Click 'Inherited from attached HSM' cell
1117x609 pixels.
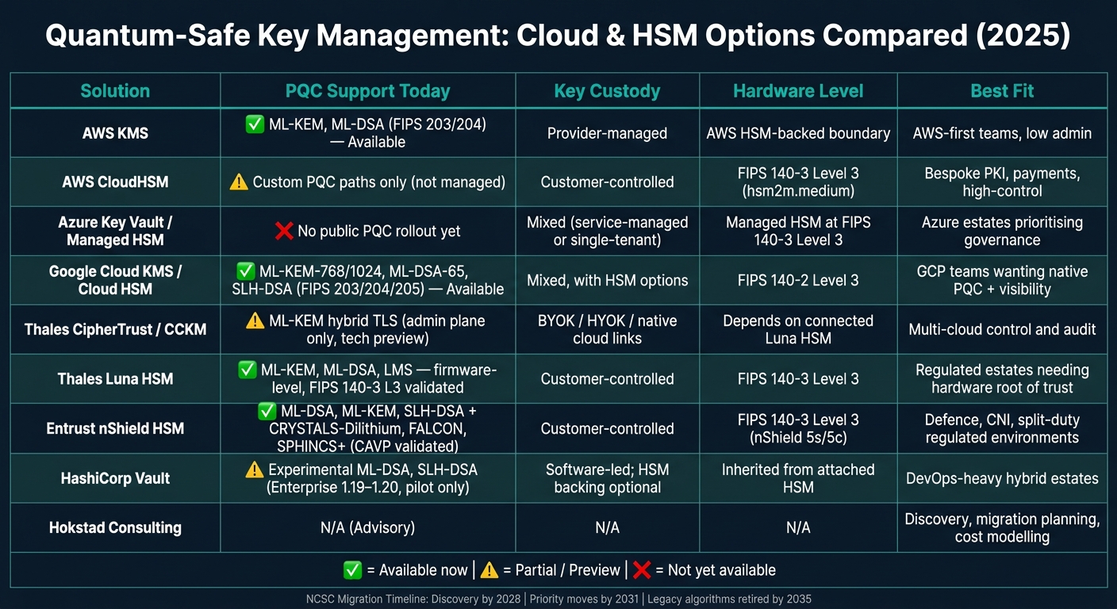[798, 478]
